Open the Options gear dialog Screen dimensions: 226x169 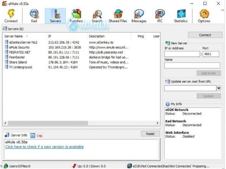tap(204, 16)
